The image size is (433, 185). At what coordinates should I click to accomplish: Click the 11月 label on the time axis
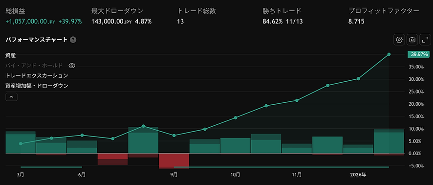(297, 175)
